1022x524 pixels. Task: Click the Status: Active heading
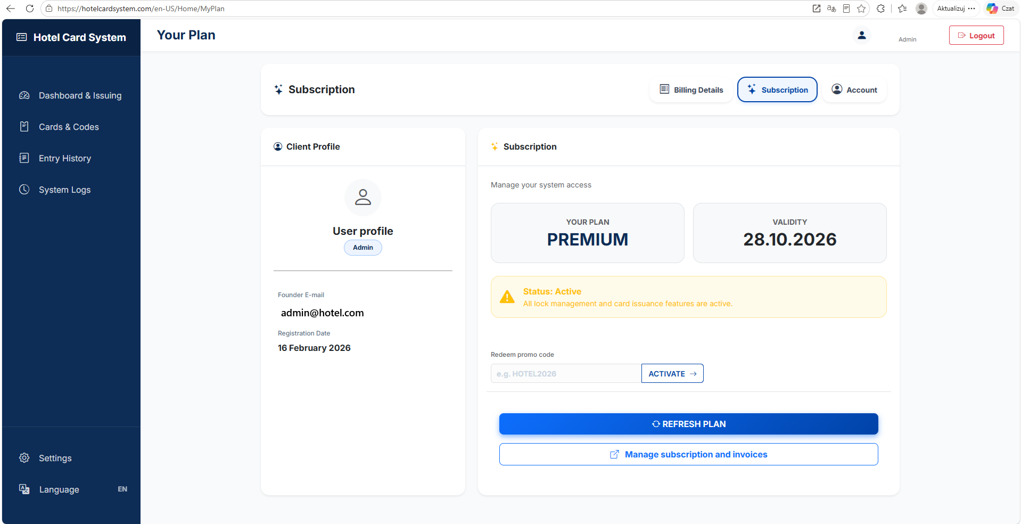pos(552,291)
